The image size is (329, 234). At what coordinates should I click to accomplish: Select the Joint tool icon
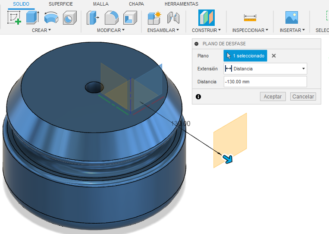(x=173, y=18)
